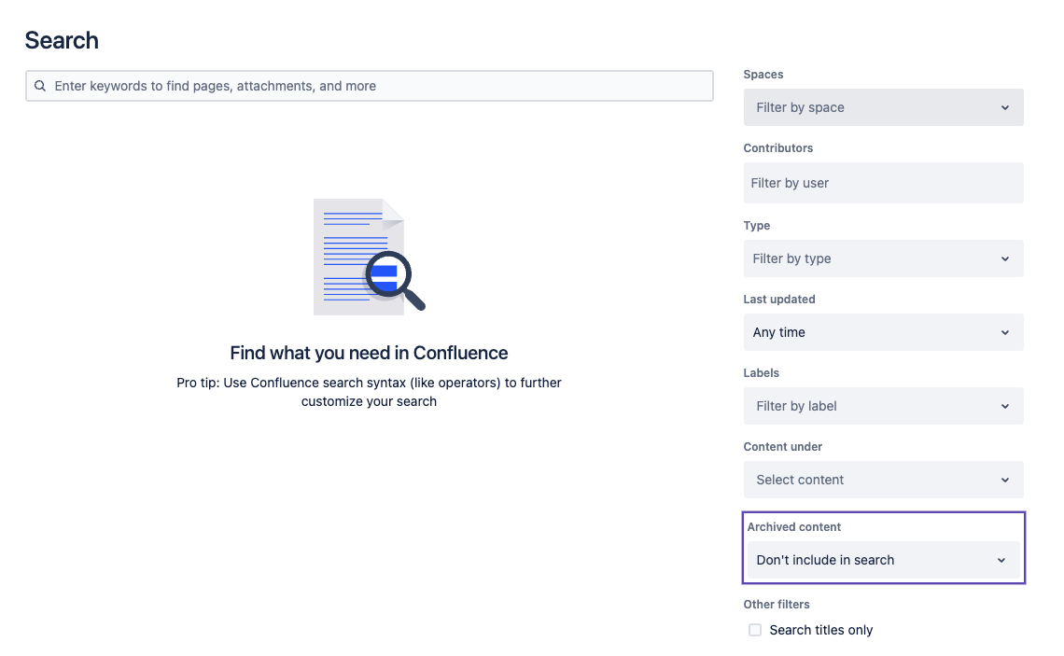Click the Labels filter label
This screenshot has height=656, width=1064.
click(x=762, y=373)
